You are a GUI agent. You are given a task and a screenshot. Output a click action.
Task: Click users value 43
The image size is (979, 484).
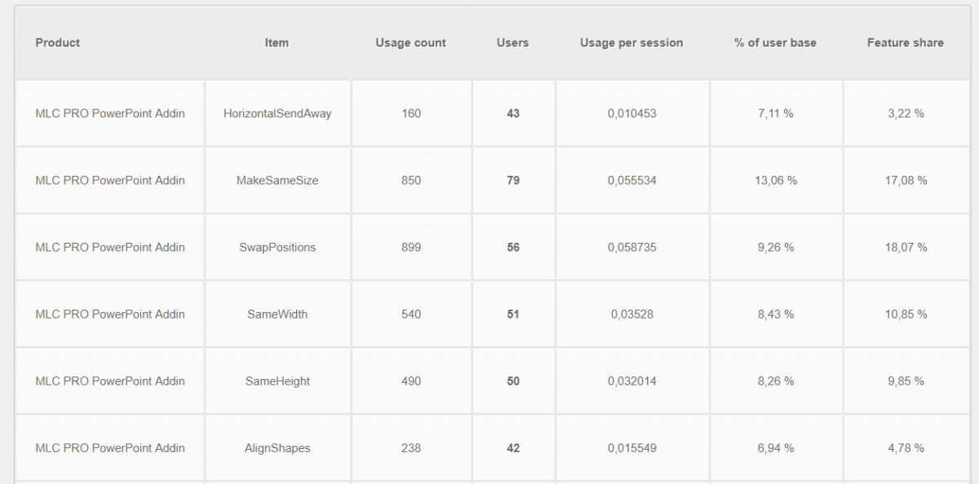513,113
